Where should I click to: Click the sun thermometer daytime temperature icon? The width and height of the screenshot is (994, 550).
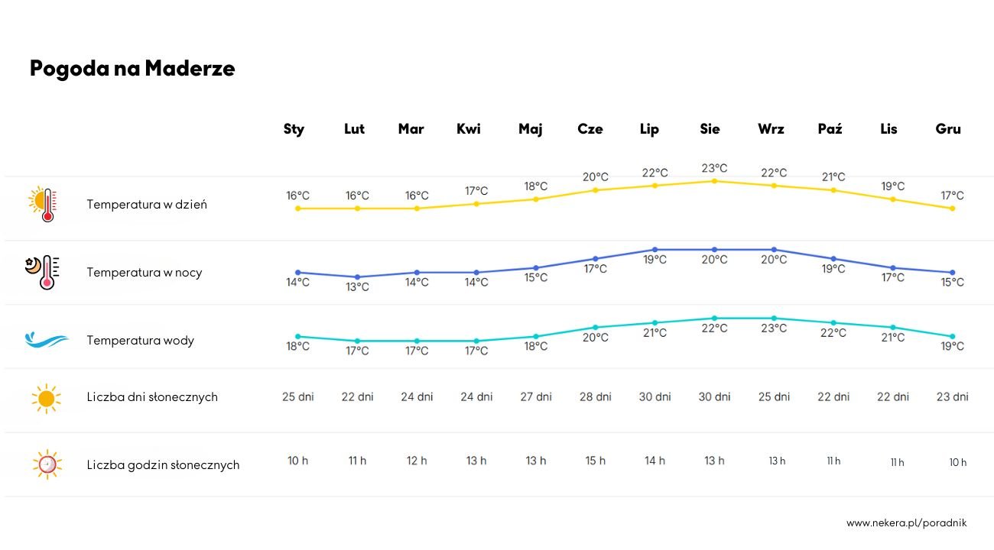pos(44,205)
